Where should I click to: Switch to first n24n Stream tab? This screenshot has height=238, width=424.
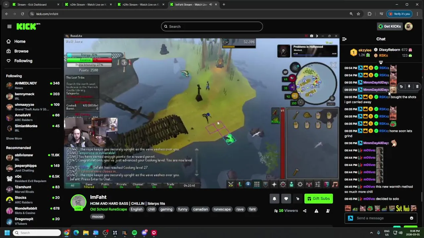pyautogui.click(x=88, y=5)
